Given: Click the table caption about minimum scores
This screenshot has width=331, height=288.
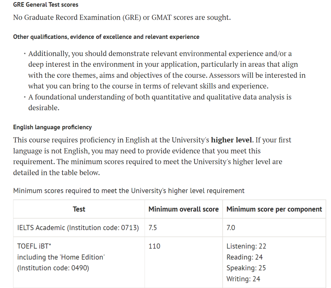Looking at the screenshot, I should (129, 191).
